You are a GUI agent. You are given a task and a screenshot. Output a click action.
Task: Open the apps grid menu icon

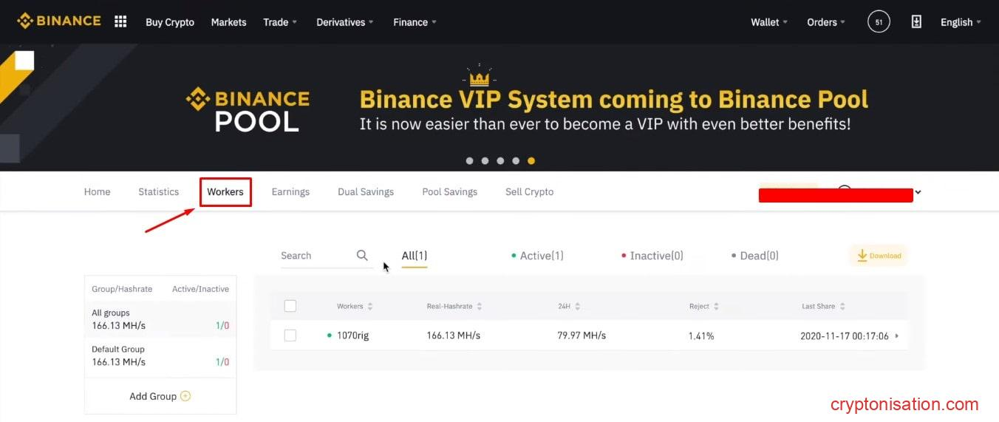[x=120, y=21]
